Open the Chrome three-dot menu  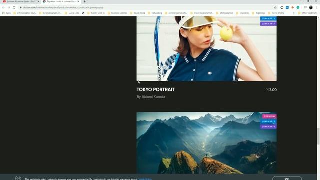click(x=316, y=8)
